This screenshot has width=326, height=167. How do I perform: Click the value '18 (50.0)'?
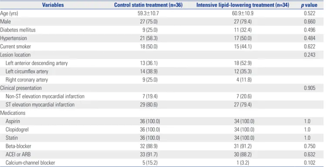(x=149, y=46)
